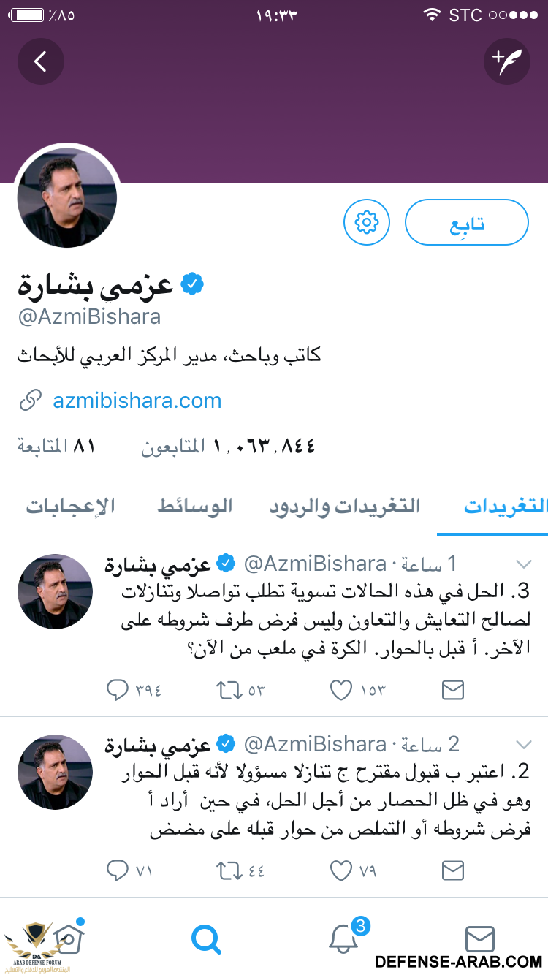Screen dimensions: 548x975
Task: Open the search magnifier in bottom bar
Action: (x=206, y=938)
